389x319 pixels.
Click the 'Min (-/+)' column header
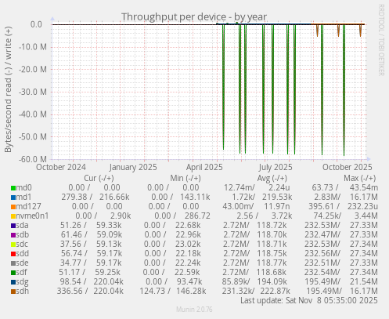click(x=185, y=178)
